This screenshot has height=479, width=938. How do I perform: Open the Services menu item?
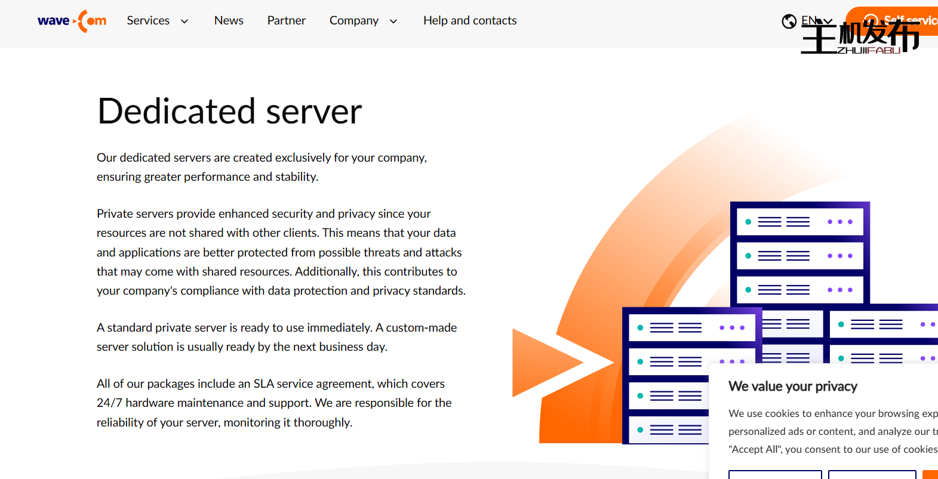click(x=148, y=21)
